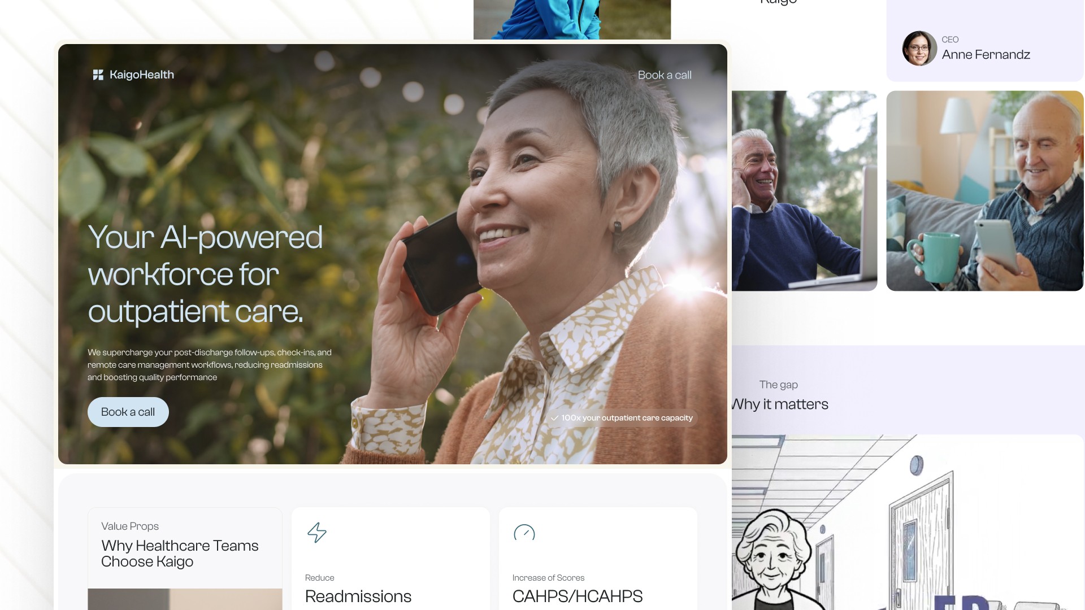This screenshot has height=610, width=1085.
Task: Click Anne Fernandz CEO avatar
Action: coord(919,49)
